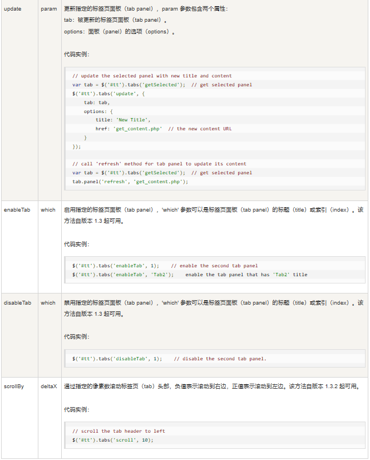Click the '代码实例:' label in scrollBy row
Screen dimensions: 370x460
click(77, 409)
